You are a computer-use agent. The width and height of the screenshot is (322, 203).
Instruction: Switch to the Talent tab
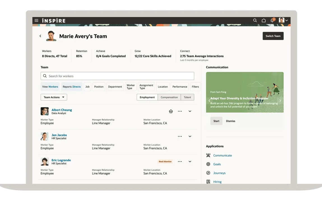(187, 97)
